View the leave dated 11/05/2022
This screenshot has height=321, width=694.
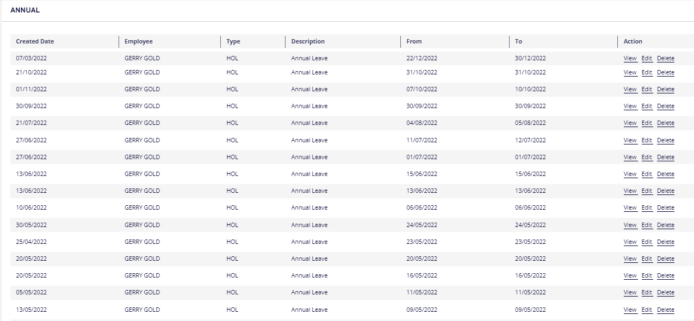630,292
